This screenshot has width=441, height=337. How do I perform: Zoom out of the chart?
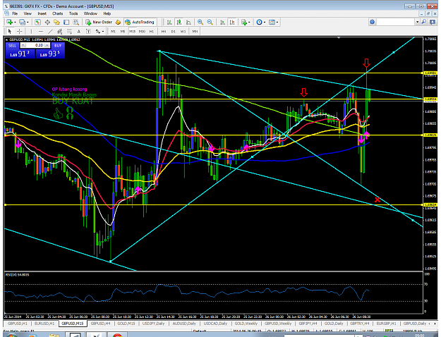(210, 22)
